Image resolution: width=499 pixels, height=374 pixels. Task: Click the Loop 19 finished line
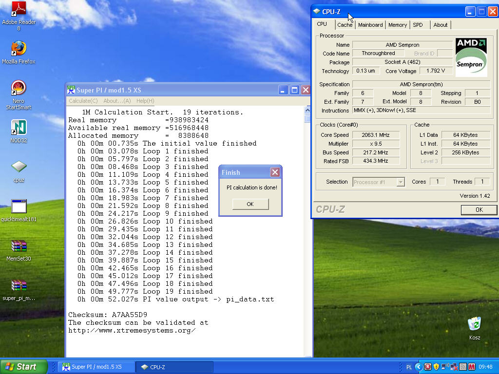point(145,291)
